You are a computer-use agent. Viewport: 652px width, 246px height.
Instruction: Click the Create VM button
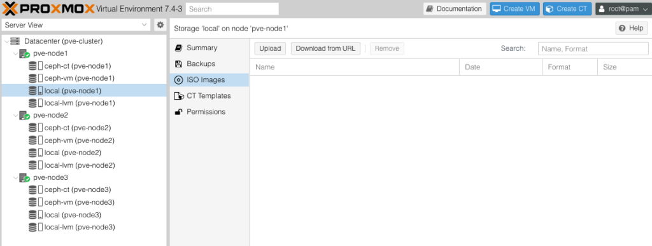(x=514, y=9)
